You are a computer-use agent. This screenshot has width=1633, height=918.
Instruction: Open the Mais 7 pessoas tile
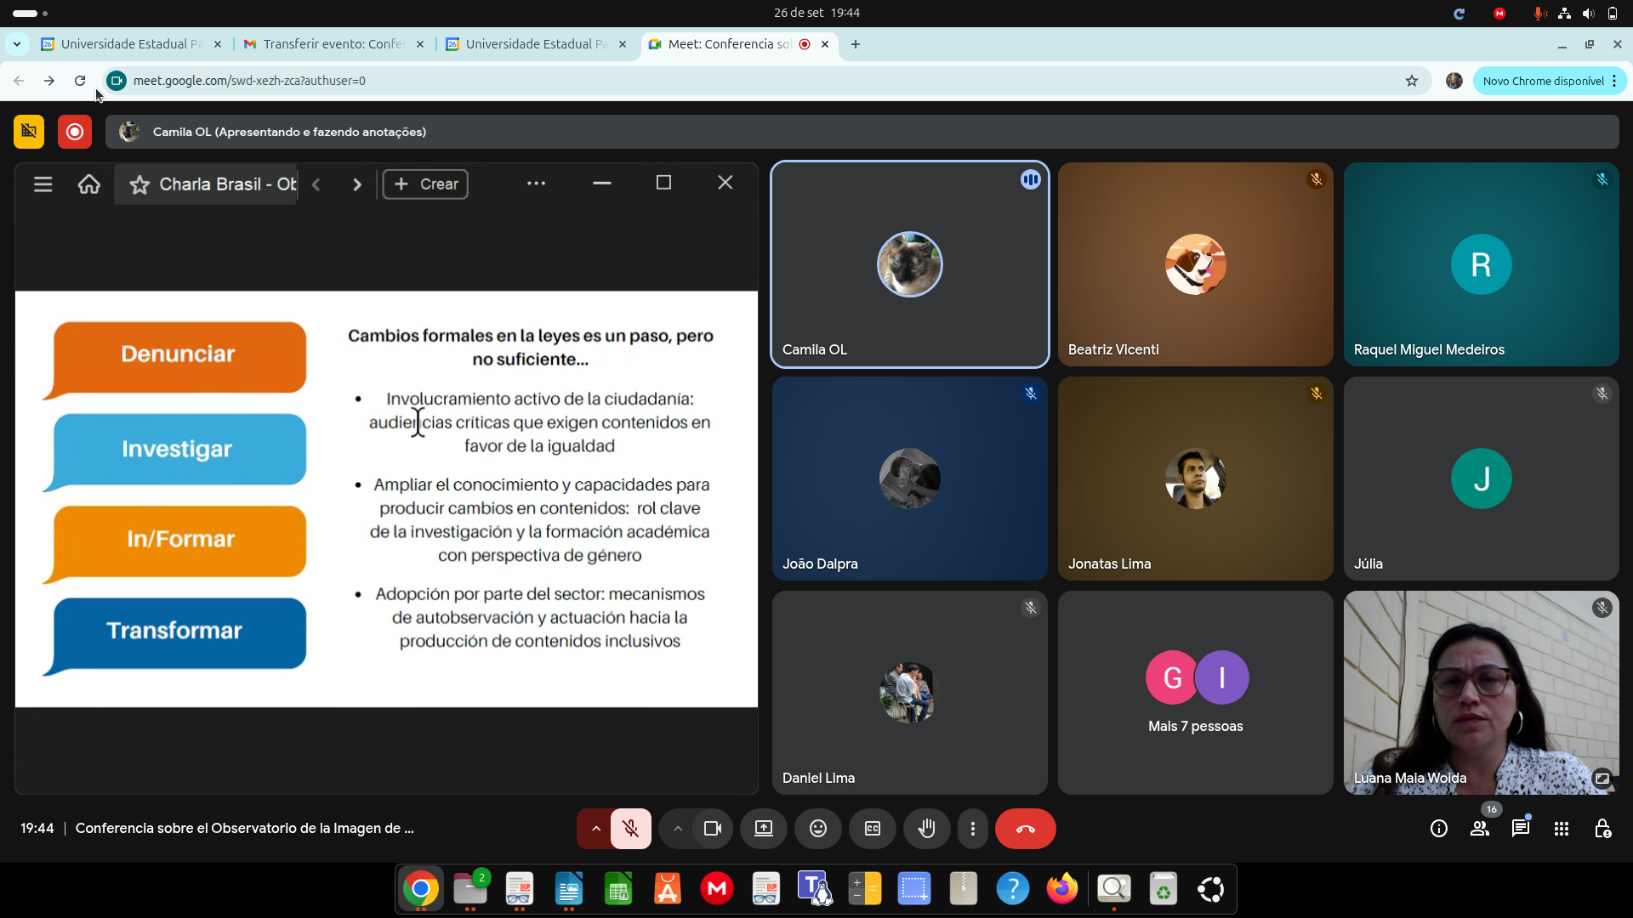(1195, 693)
